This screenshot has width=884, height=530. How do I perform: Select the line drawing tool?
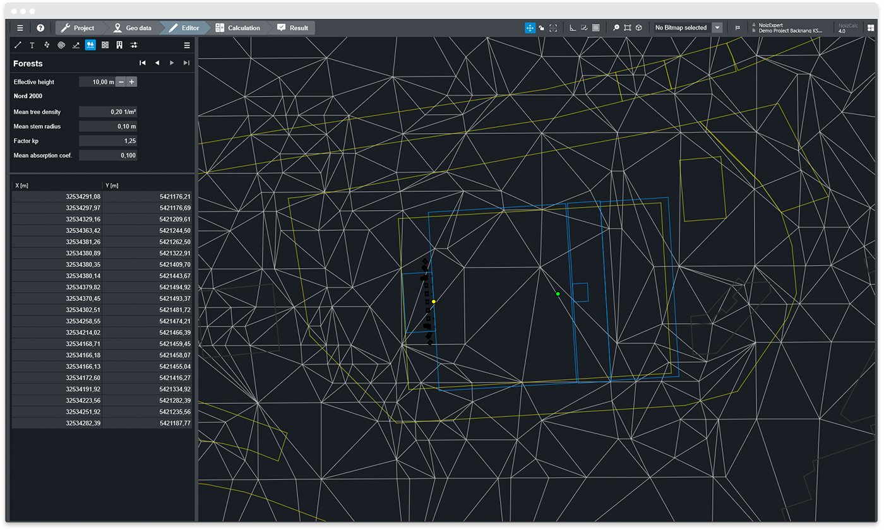pos(18,45)
